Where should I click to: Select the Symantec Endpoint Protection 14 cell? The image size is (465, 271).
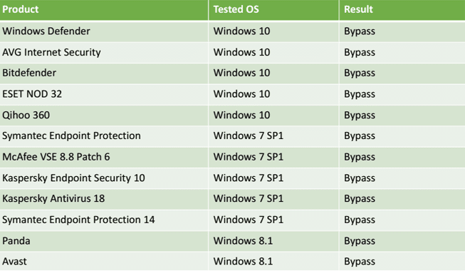pos(104,220)
